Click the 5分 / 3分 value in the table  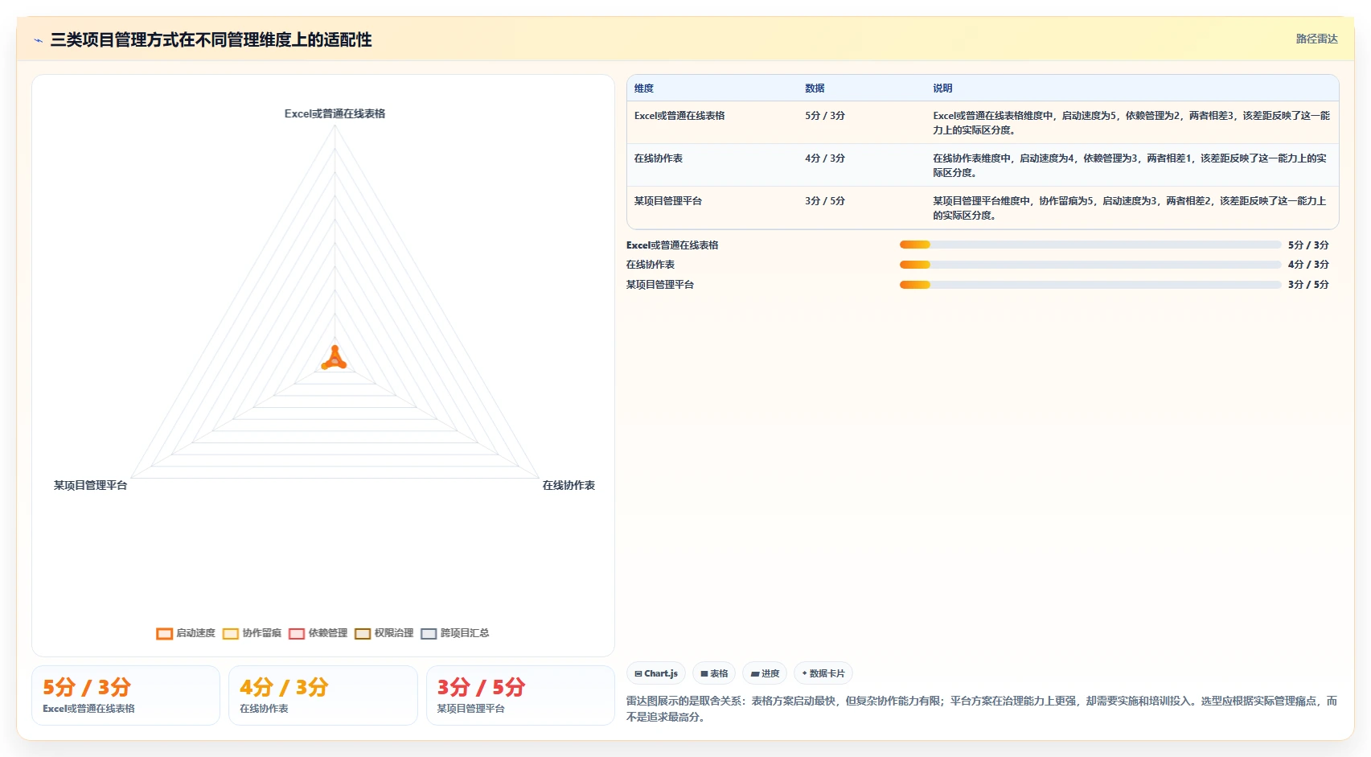click(825, 116)
